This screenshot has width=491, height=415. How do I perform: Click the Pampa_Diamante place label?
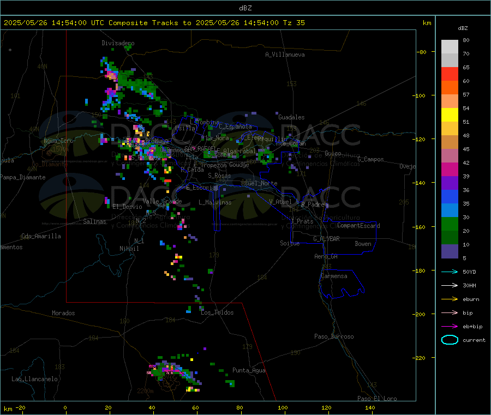click(x=23, y=177)
